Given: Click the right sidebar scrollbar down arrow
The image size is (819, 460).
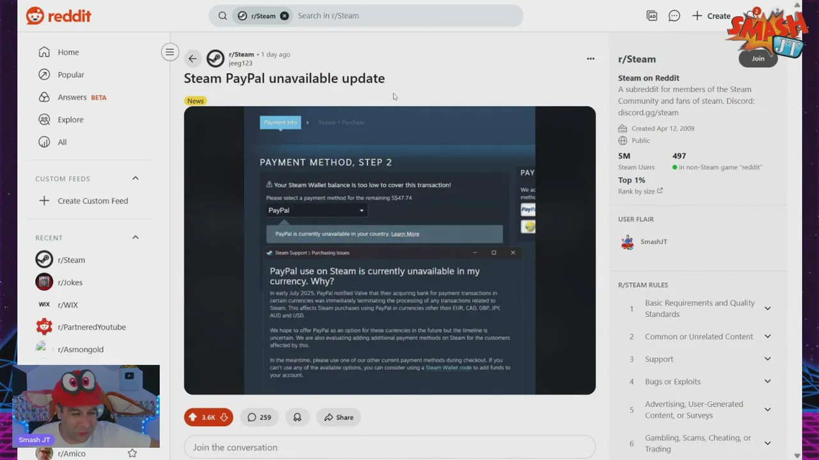Looking at the screenshot, I should [797, 456].
